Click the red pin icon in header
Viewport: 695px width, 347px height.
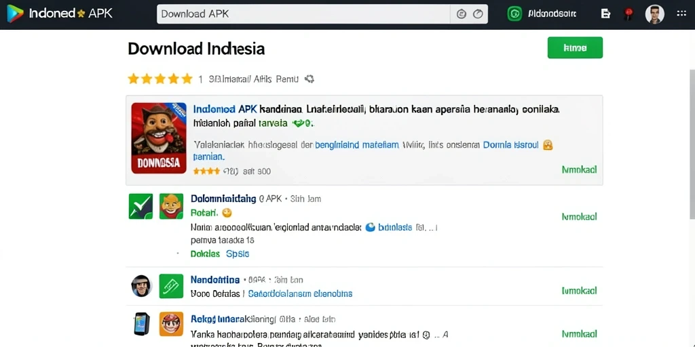(x=628, y=14)
